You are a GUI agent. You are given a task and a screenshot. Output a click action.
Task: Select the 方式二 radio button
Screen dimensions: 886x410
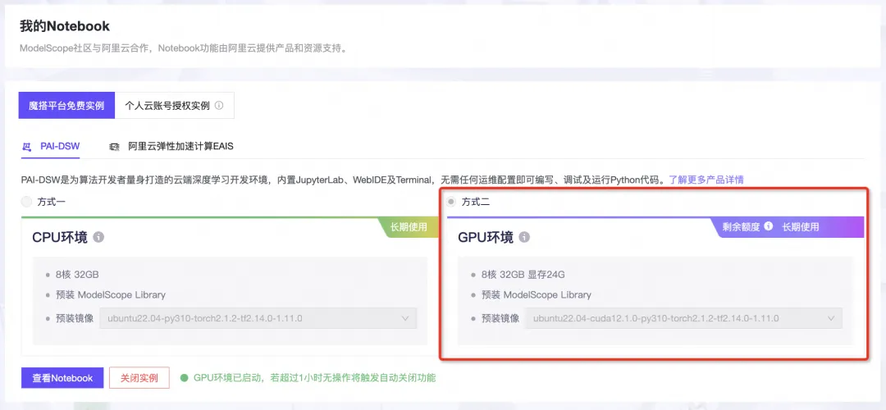click(x=451, y=202)
